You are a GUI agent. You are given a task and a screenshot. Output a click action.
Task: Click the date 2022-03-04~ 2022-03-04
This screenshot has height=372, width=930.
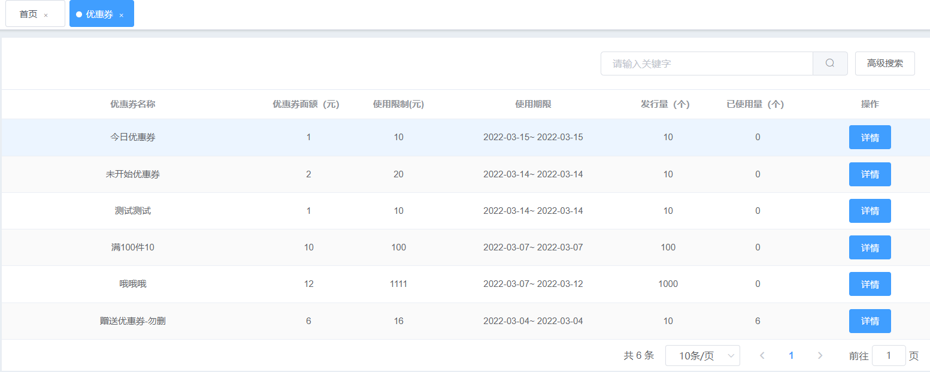tap(533, 321)
